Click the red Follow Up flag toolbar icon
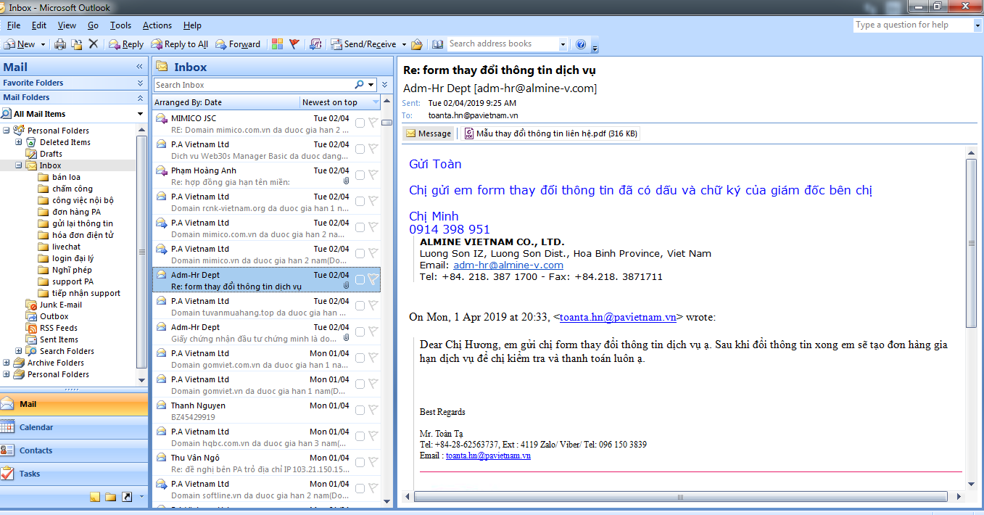Image resolution: width=984 pixels, height=515 pixels. pos(294,44)
